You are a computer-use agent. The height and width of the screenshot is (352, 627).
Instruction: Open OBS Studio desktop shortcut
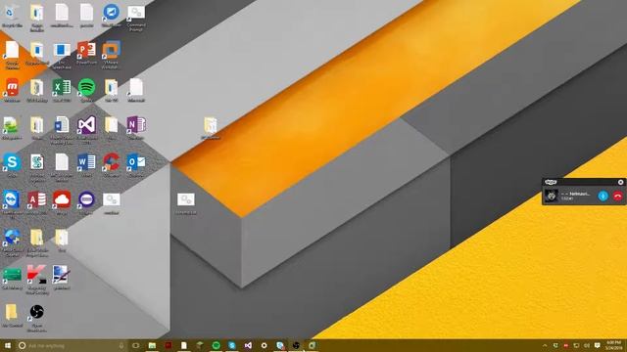37,318
